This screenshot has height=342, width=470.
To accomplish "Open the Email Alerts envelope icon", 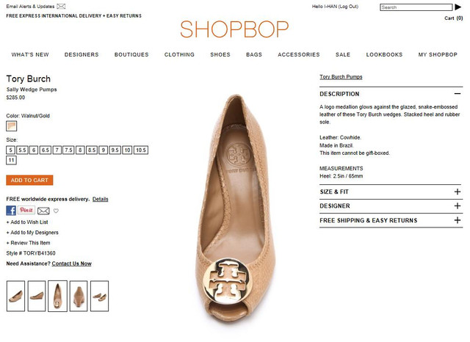I will click(61, 7).
